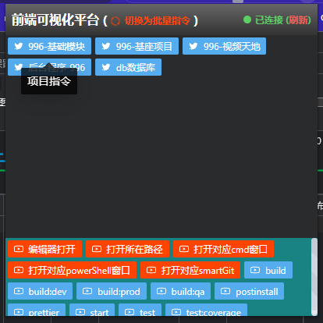323x323 pixels.
Task: Click the play icon on 打开所在路径
Action: click(97, 249)
